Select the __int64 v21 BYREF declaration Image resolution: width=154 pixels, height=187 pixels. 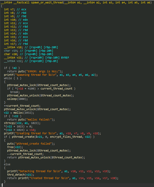pos(36,57)
